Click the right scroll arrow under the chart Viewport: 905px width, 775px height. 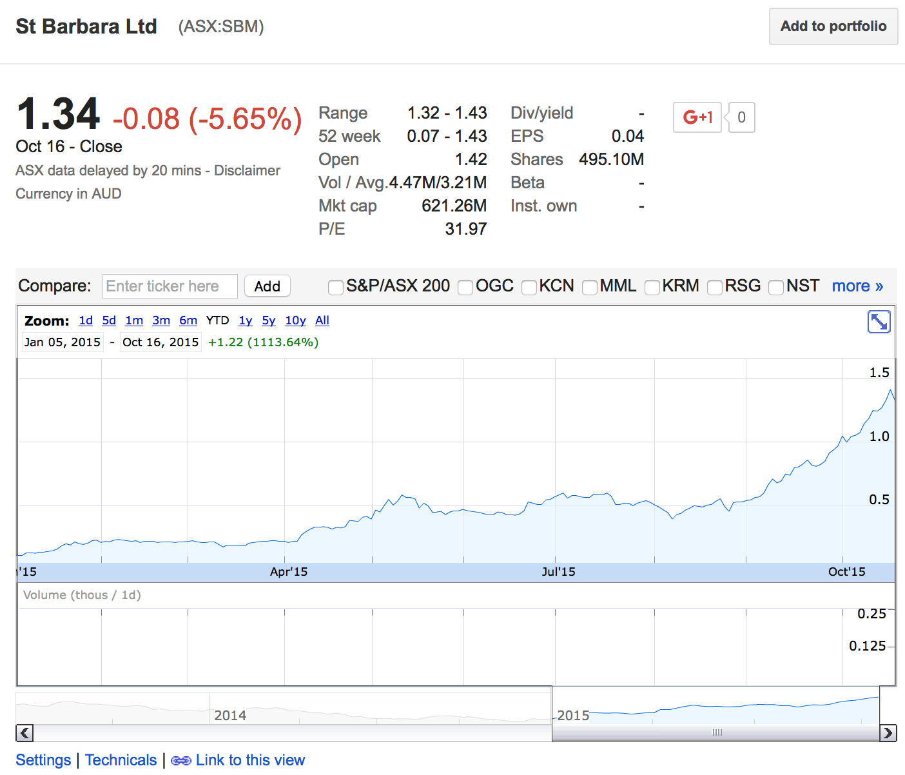(x=888, y=732)
